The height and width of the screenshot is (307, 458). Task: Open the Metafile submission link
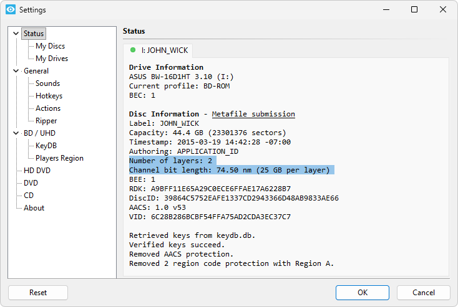point(253,114)
